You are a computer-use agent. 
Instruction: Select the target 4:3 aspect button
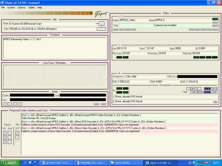coord(207,89)
